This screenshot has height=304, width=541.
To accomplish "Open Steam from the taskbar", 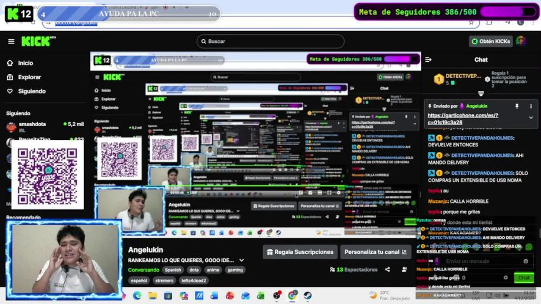I will (307, 296).
